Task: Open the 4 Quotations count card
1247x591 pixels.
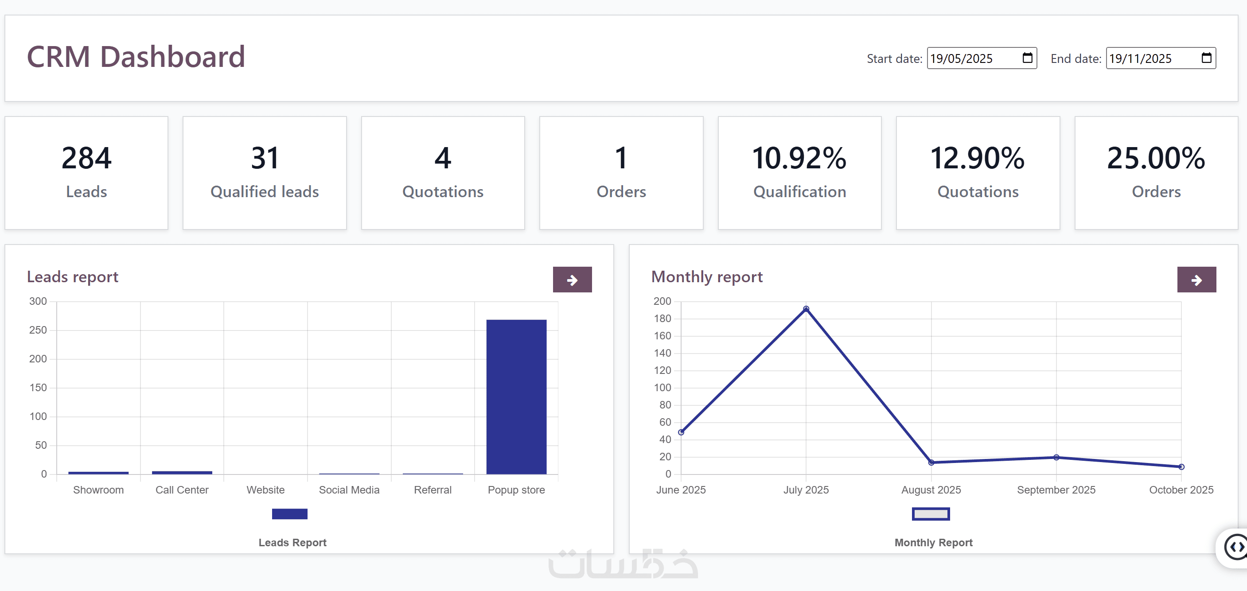Action: pyautogui.click(x=442, y=172)
